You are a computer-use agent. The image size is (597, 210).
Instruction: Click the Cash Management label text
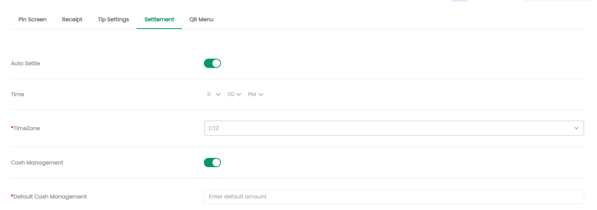click(x=37, y=163)
